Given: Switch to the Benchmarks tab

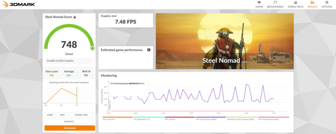Looking at the screenshot, I should click(275, 4).
